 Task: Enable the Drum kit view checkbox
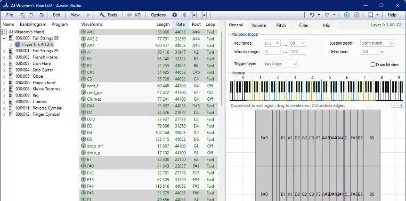click(x=373, y=64)
